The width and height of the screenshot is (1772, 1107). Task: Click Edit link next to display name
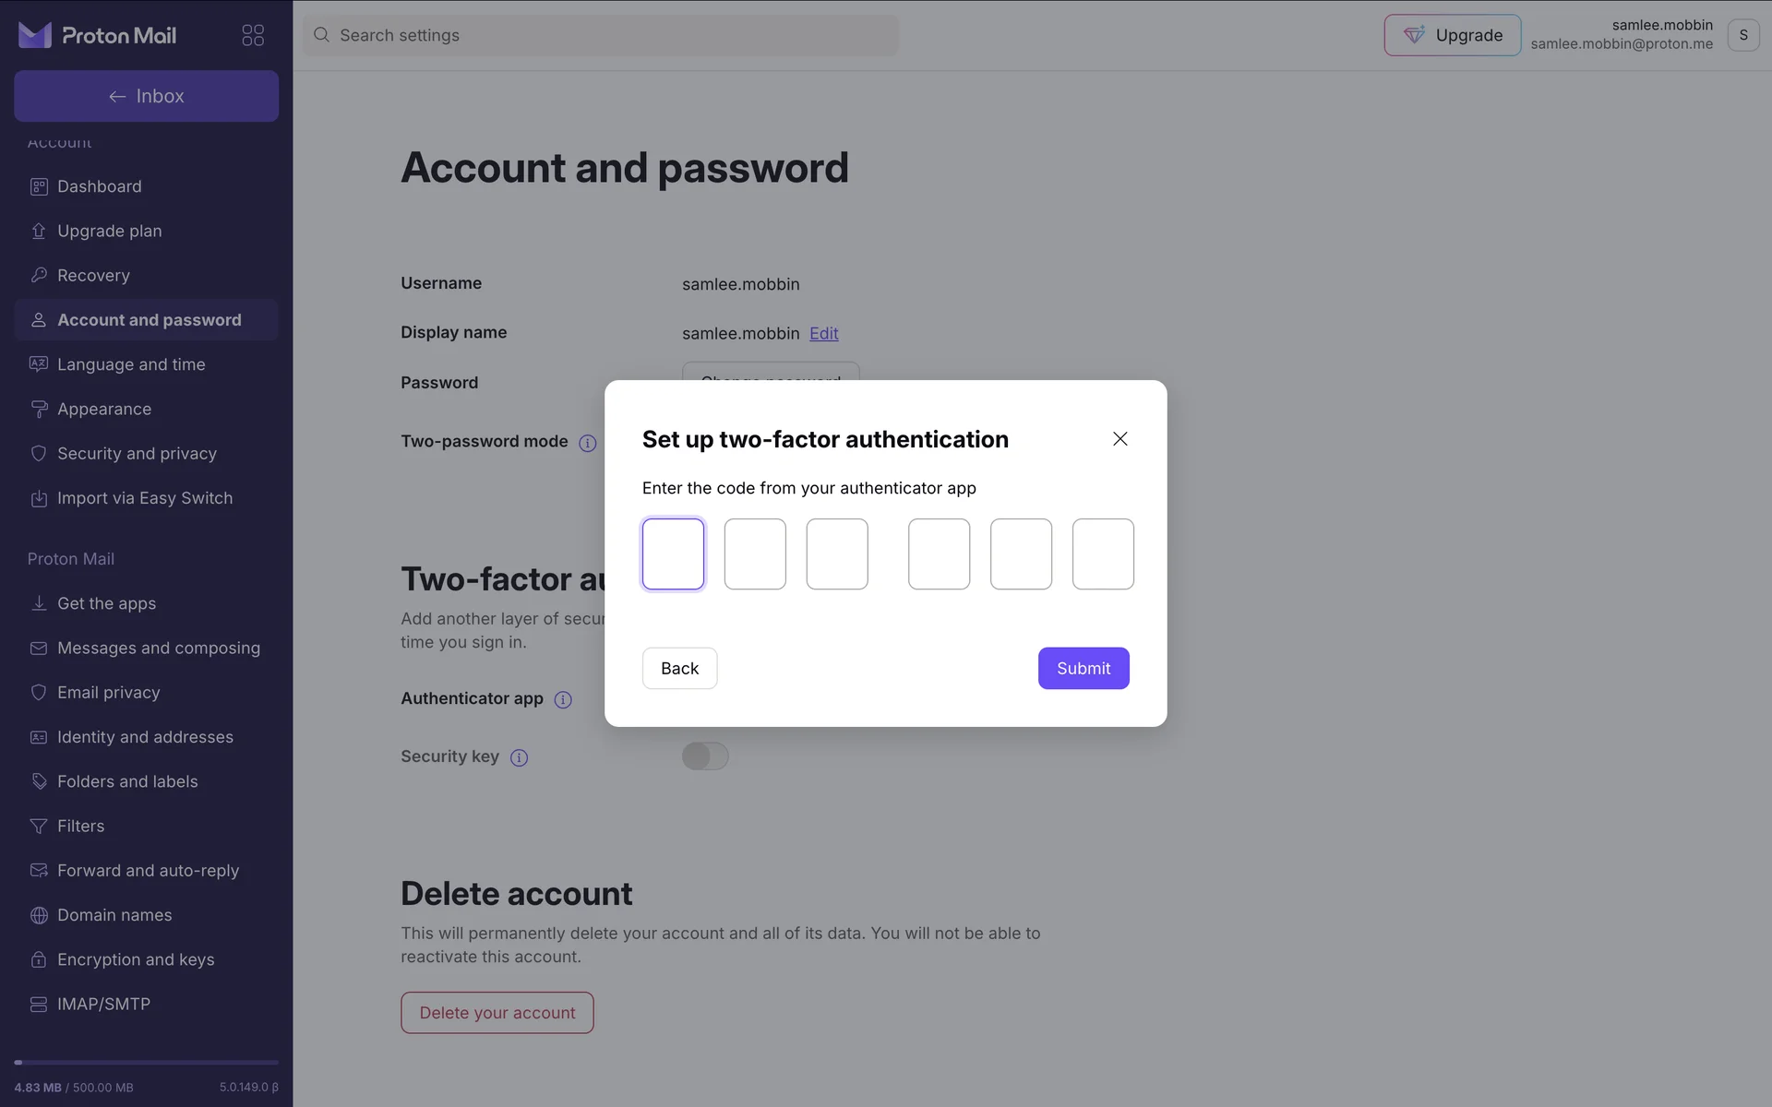tap(823, 334)
